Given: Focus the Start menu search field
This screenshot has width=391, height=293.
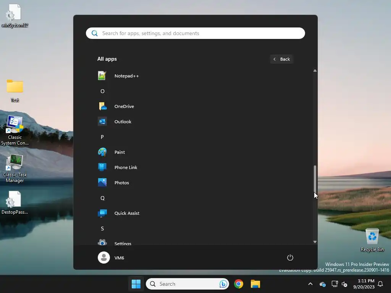Looking at the screenshot, I should click(195, 33).
